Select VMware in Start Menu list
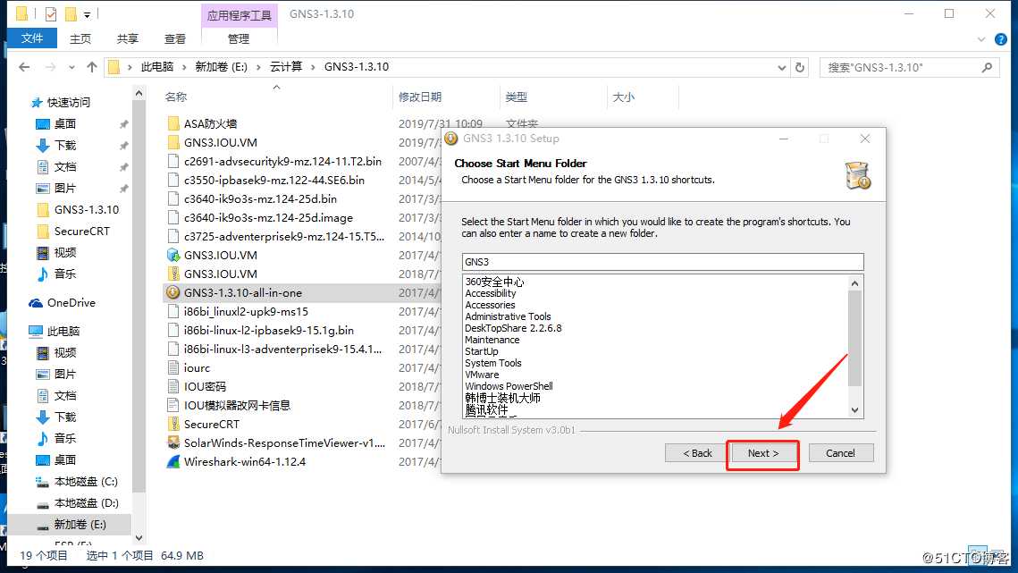 point(482,375)
